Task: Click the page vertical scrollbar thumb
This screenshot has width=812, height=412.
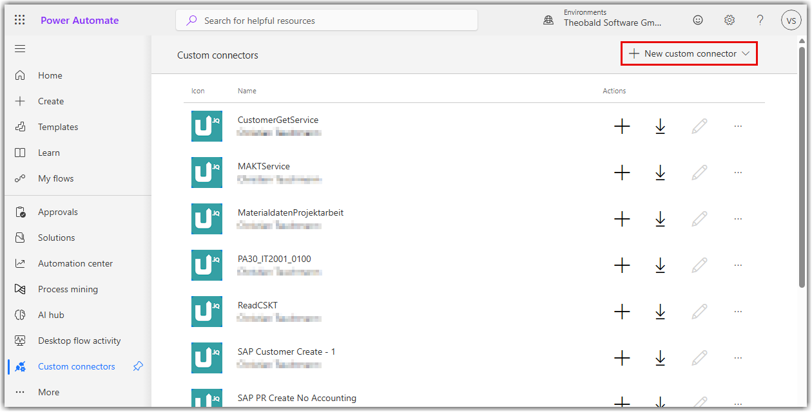Action: [x=802, y=166]
